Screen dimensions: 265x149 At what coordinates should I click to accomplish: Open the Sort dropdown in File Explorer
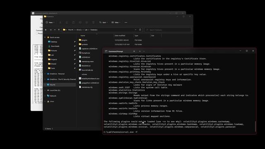[103, 22]
